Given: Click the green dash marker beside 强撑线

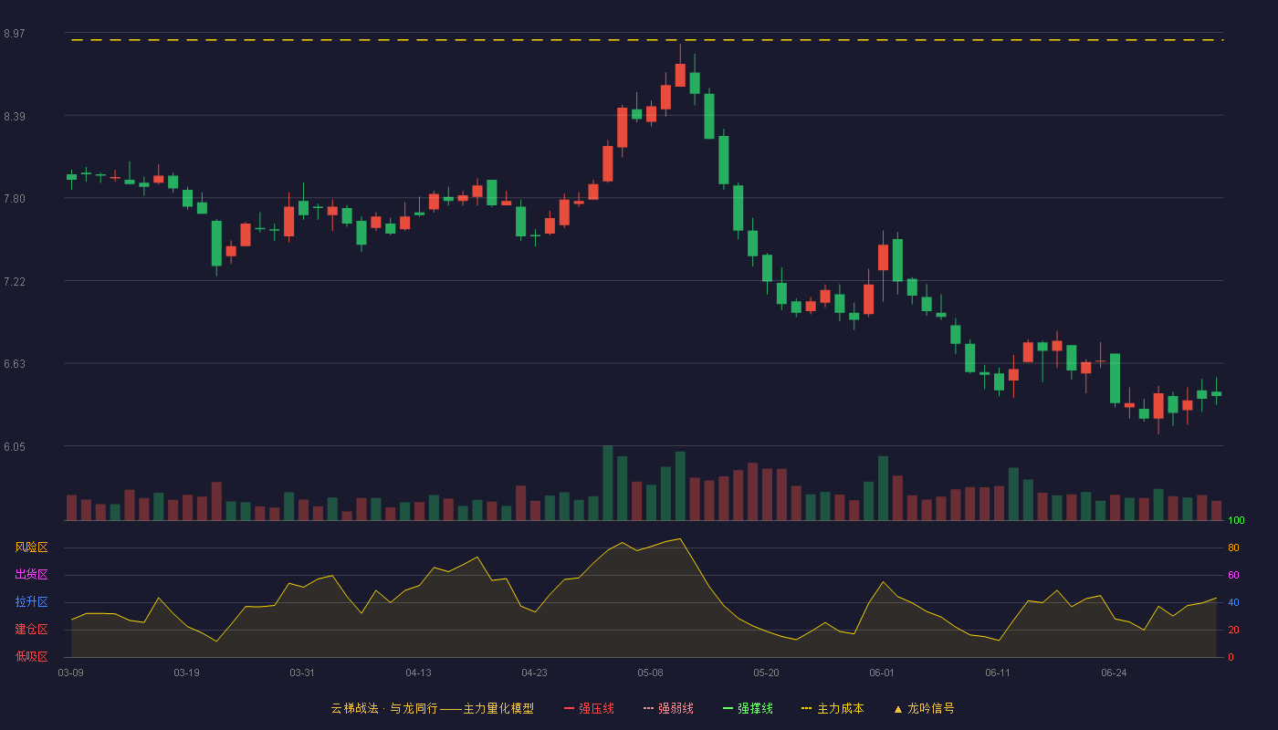Looking at the screenshot, I should tap(728, 708).
